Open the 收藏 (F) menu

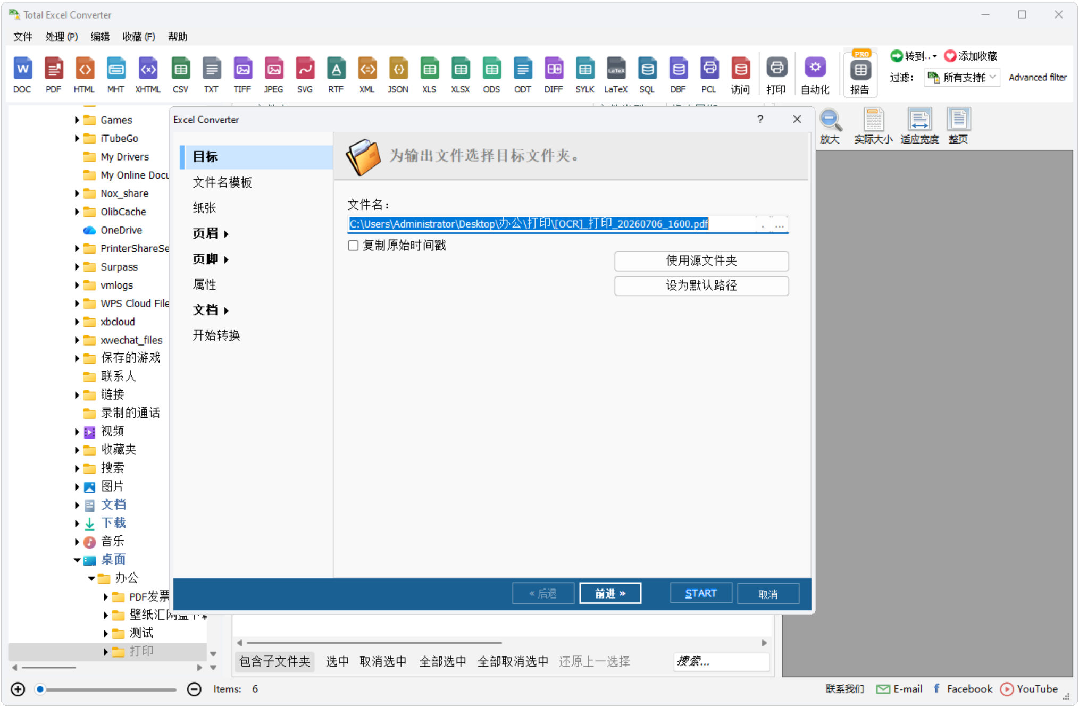(139, 37)
